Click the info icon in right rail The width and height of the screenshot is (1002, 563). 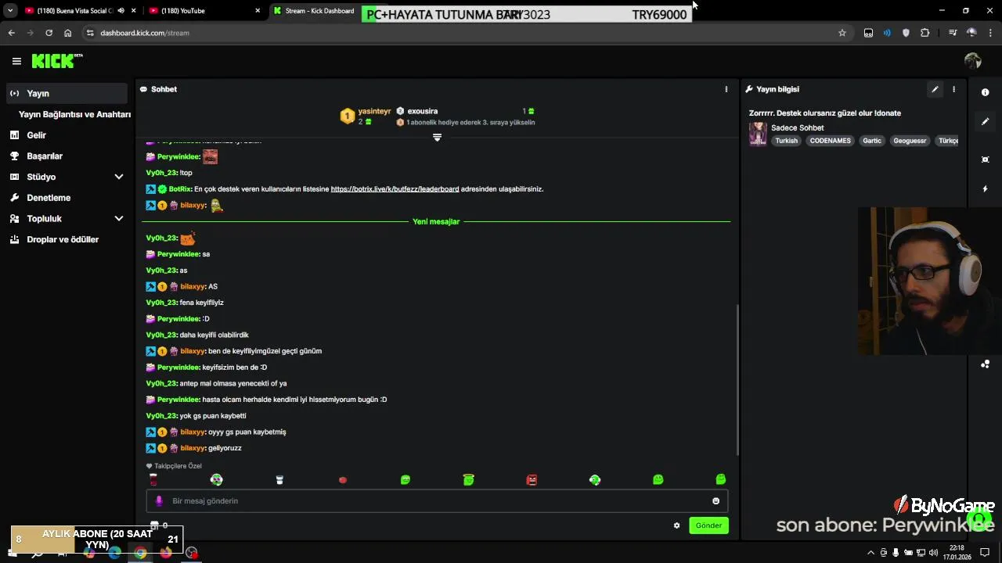coord(985,92)
